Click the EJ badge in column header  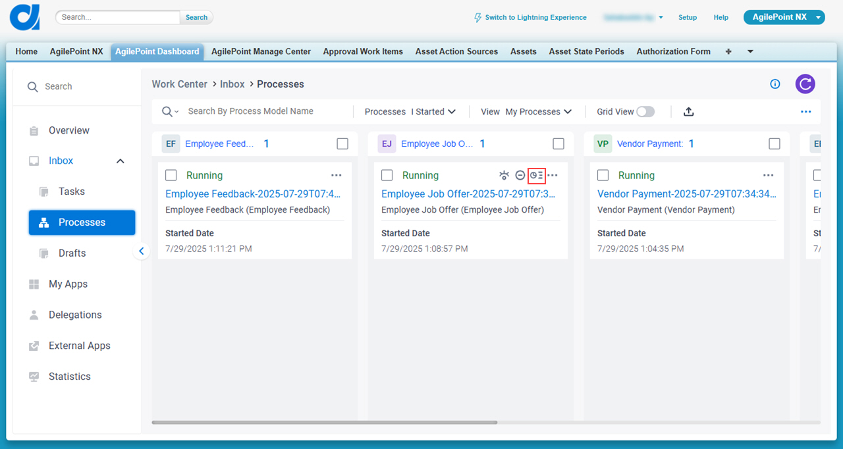[387, 144]
